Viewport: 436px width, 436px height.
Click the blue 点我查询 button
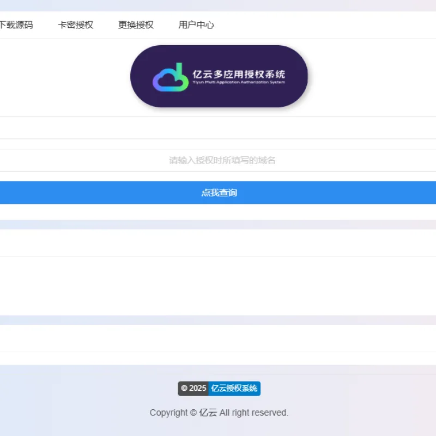click(218, 193)
